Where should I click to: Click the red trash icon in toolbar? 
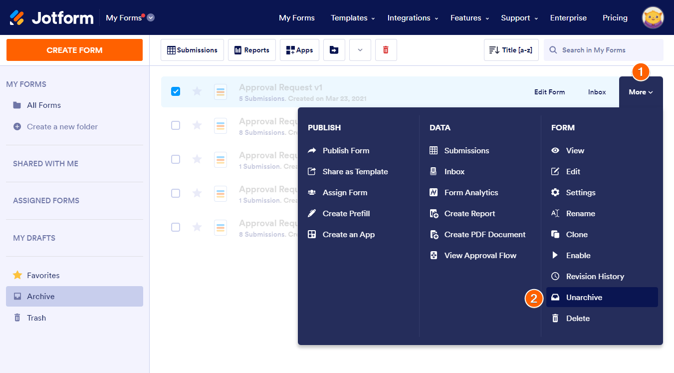pos(386,50)
